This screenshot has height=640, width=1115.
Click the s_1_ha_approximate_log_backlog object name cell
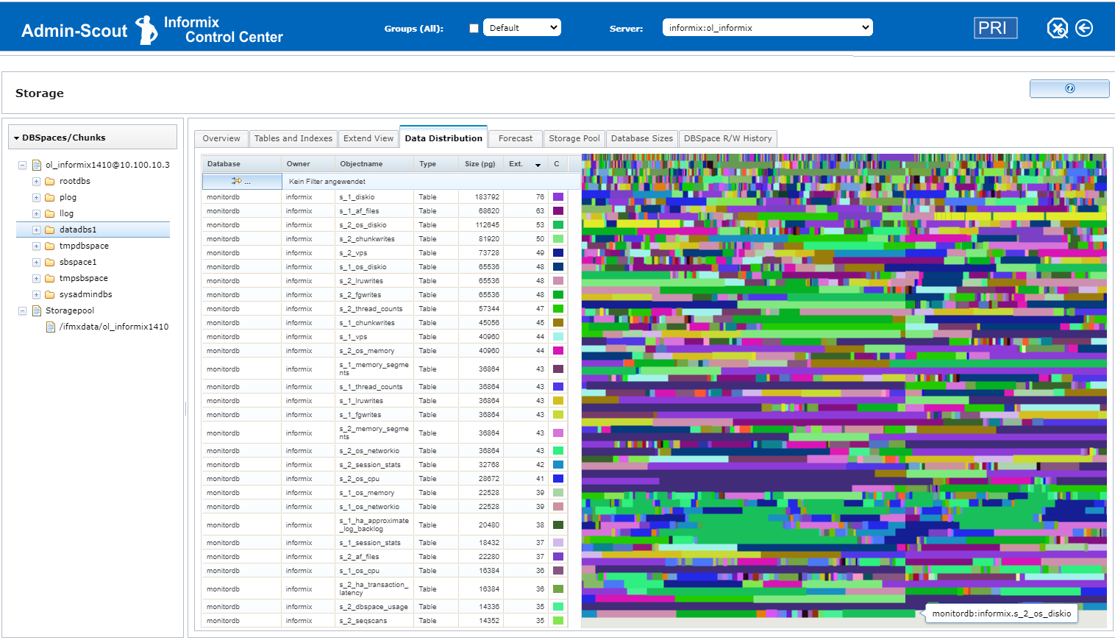pyautogui.click(x=374, y=525)
